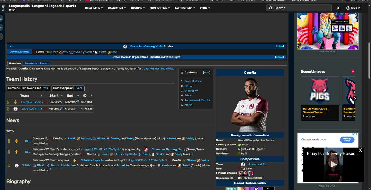Select the Overview tab
371x190 pixels.
tap(15, 63)
